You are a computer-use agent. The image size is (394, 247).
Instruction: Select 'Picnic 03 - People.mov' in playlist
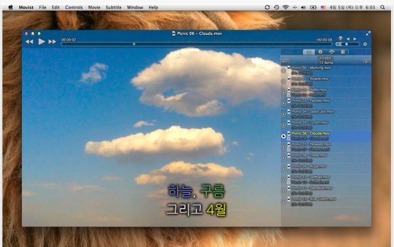pyautogui.click(x=311, y=100)
